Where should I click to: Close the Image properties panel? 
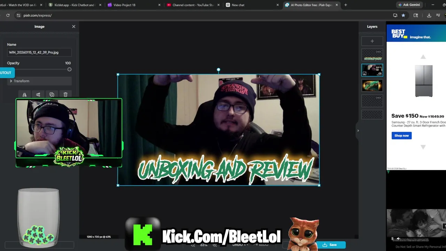coord(74,26)
